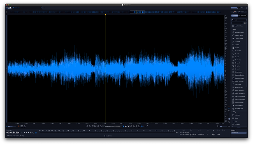The height and width of the screenshot is (145, 253).
Task: Toggle loop playback
Action: coord(33,133)
